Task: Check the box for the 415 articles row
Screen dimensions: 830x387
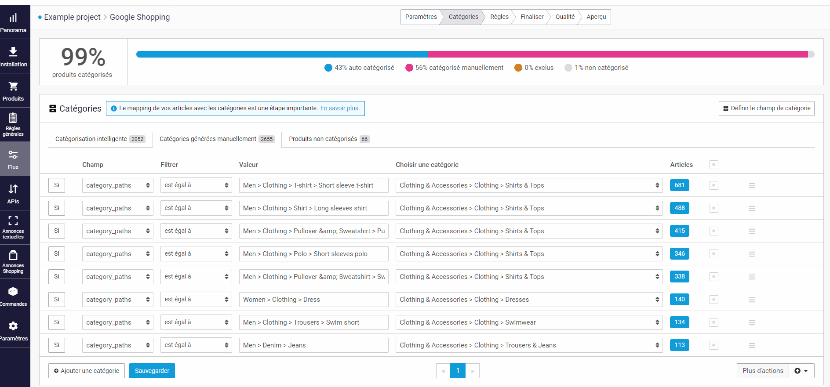Action: pos(714,231)
